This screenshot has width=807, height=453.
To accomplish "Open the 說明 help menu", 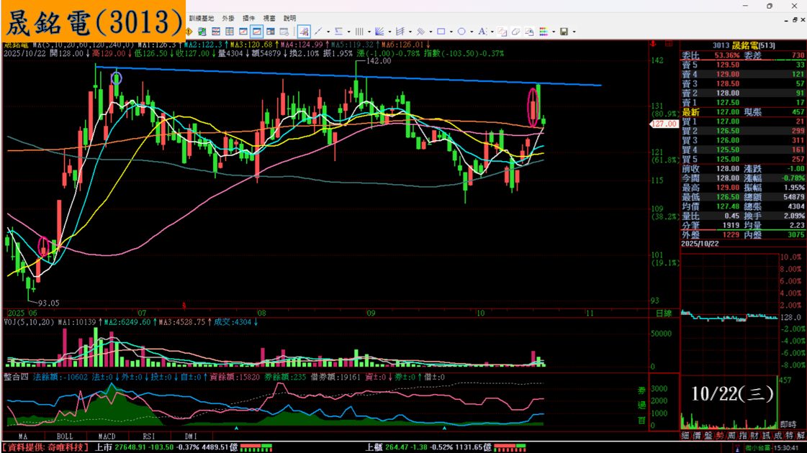I will tap(289, 17).
